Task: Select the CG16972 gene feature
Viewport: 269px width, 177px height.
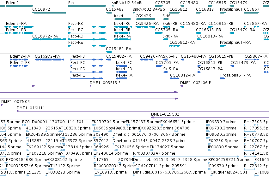Action: (x=49, y=13)
